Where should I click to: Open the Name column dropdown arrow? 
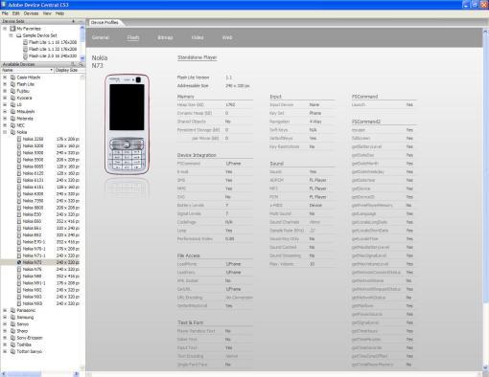51,70
